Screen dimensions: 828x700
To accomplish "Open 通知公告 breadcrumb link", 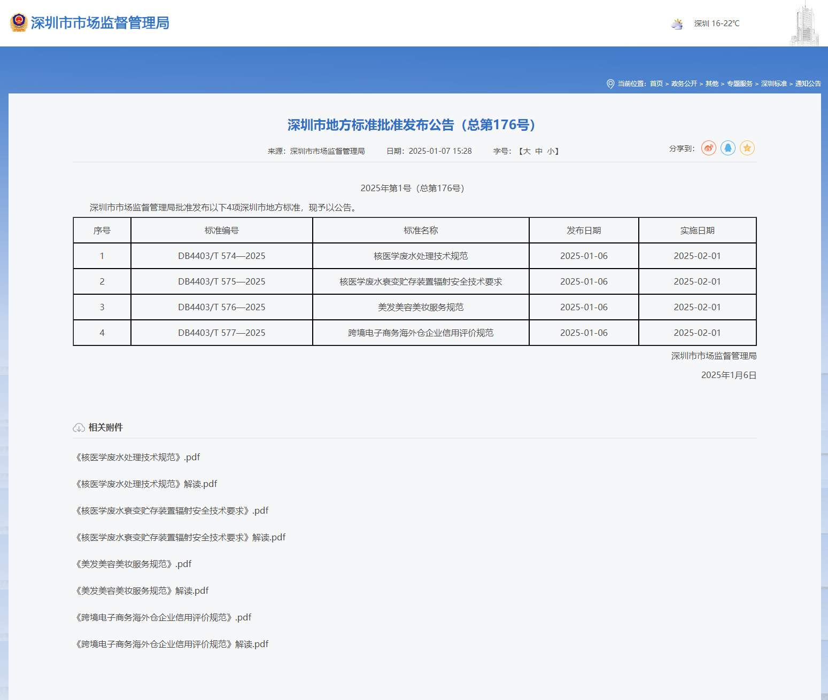I will click(808, 84).
